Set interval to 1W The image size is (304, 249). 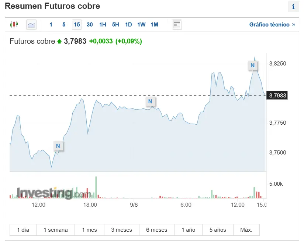tap(141, 25)
